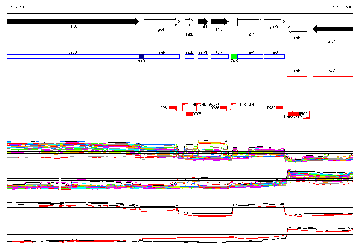
Task: Click the blue sspN outlined box
Action: pyautogui.click(x=203, y=57)
